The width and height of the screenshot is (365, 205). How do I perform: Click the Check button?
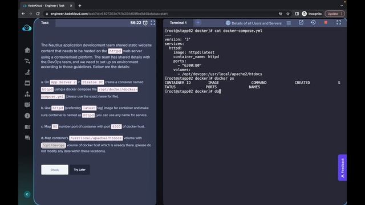[x=55, y=170]
